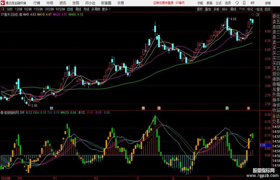This screenshot has height=180, width=280.
Task: Switch to 周线 weekly period tab
Action: pos(78,9)
